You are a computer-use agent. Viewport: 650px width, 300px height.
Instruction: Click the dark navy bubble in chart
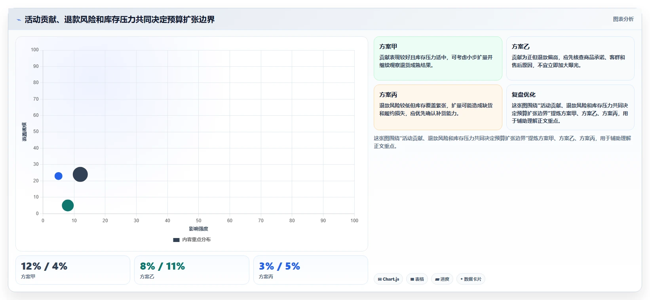(80, 174)
